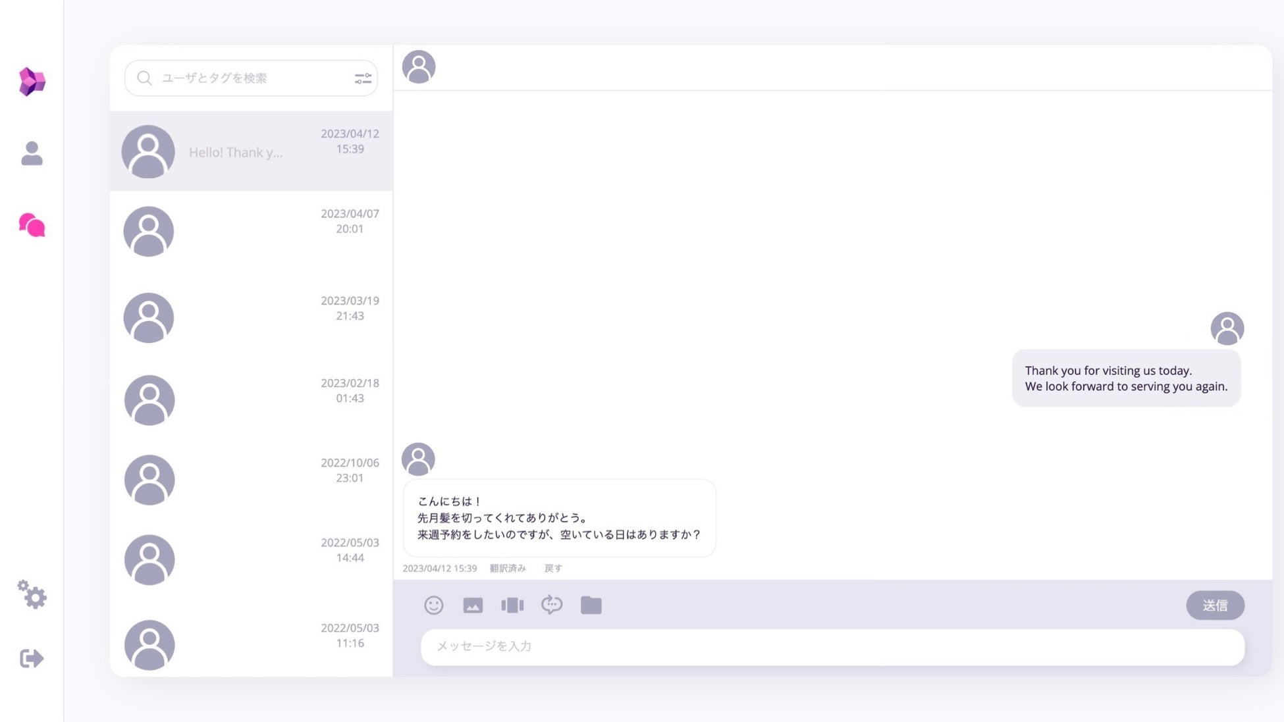Focus the メッセージを入力 message field
This screenshot has height=722, width=1284.
(x=832, y=646)
